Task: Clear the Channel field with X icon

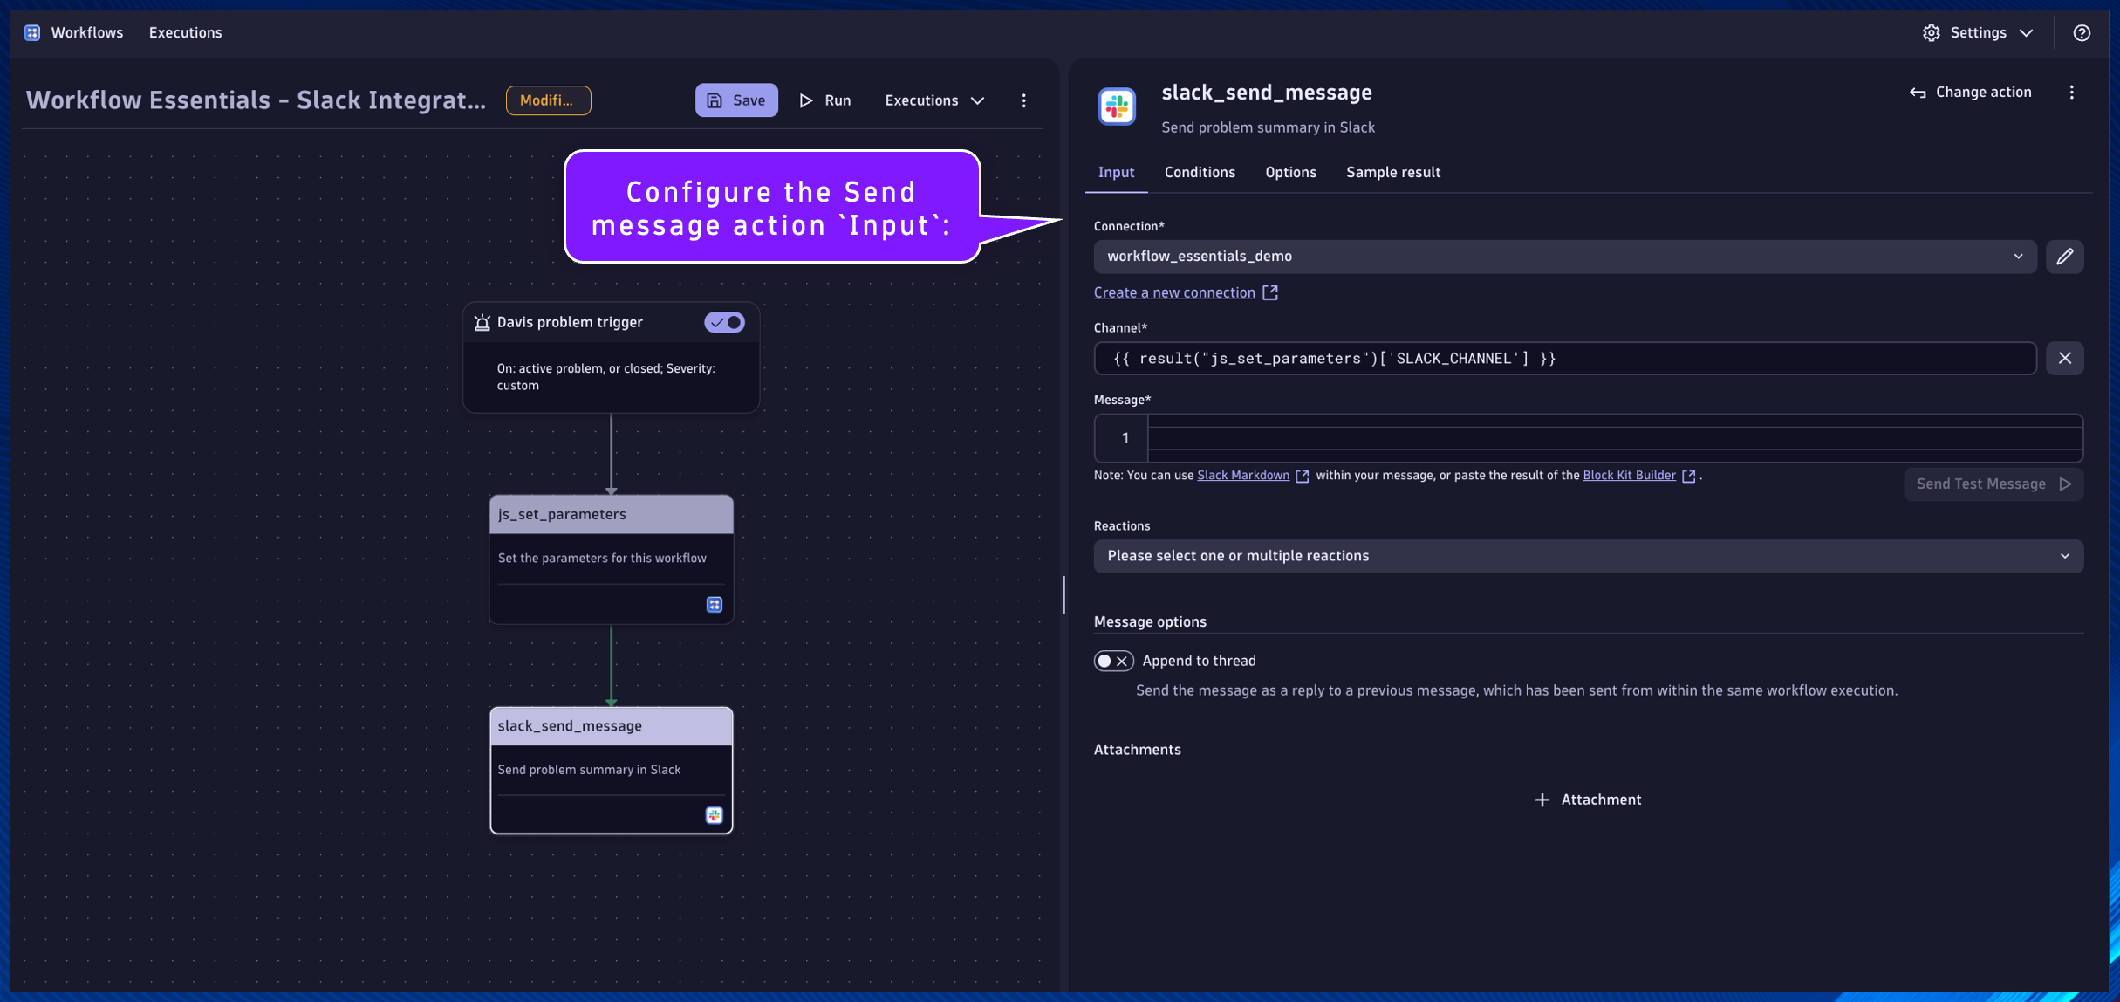Action: tap(2064, 358)
